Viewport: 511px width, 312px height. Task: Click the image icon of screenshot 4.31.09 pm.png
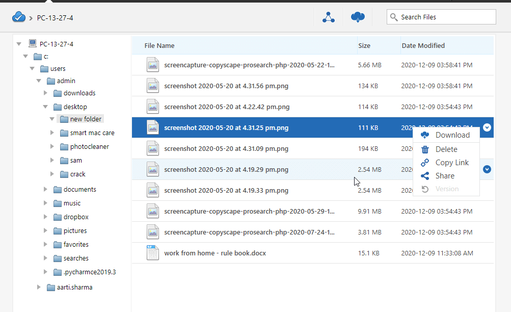click(x=152, y=148)
